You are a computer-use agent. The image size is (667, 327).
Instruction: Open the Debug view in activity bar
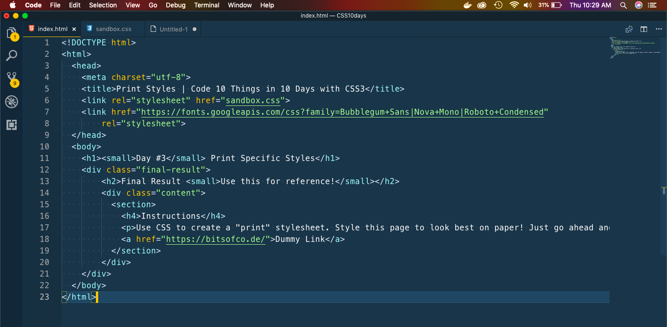12,102
